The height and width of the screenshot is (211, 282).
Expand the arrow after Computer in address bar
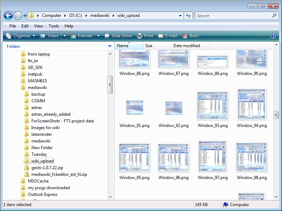[x=65, y=15]
